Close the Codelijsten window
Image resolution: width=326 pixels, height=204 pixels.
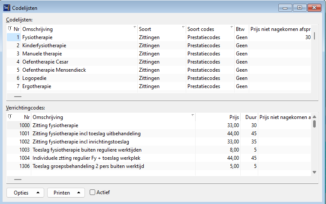click(x=314, y=8)
